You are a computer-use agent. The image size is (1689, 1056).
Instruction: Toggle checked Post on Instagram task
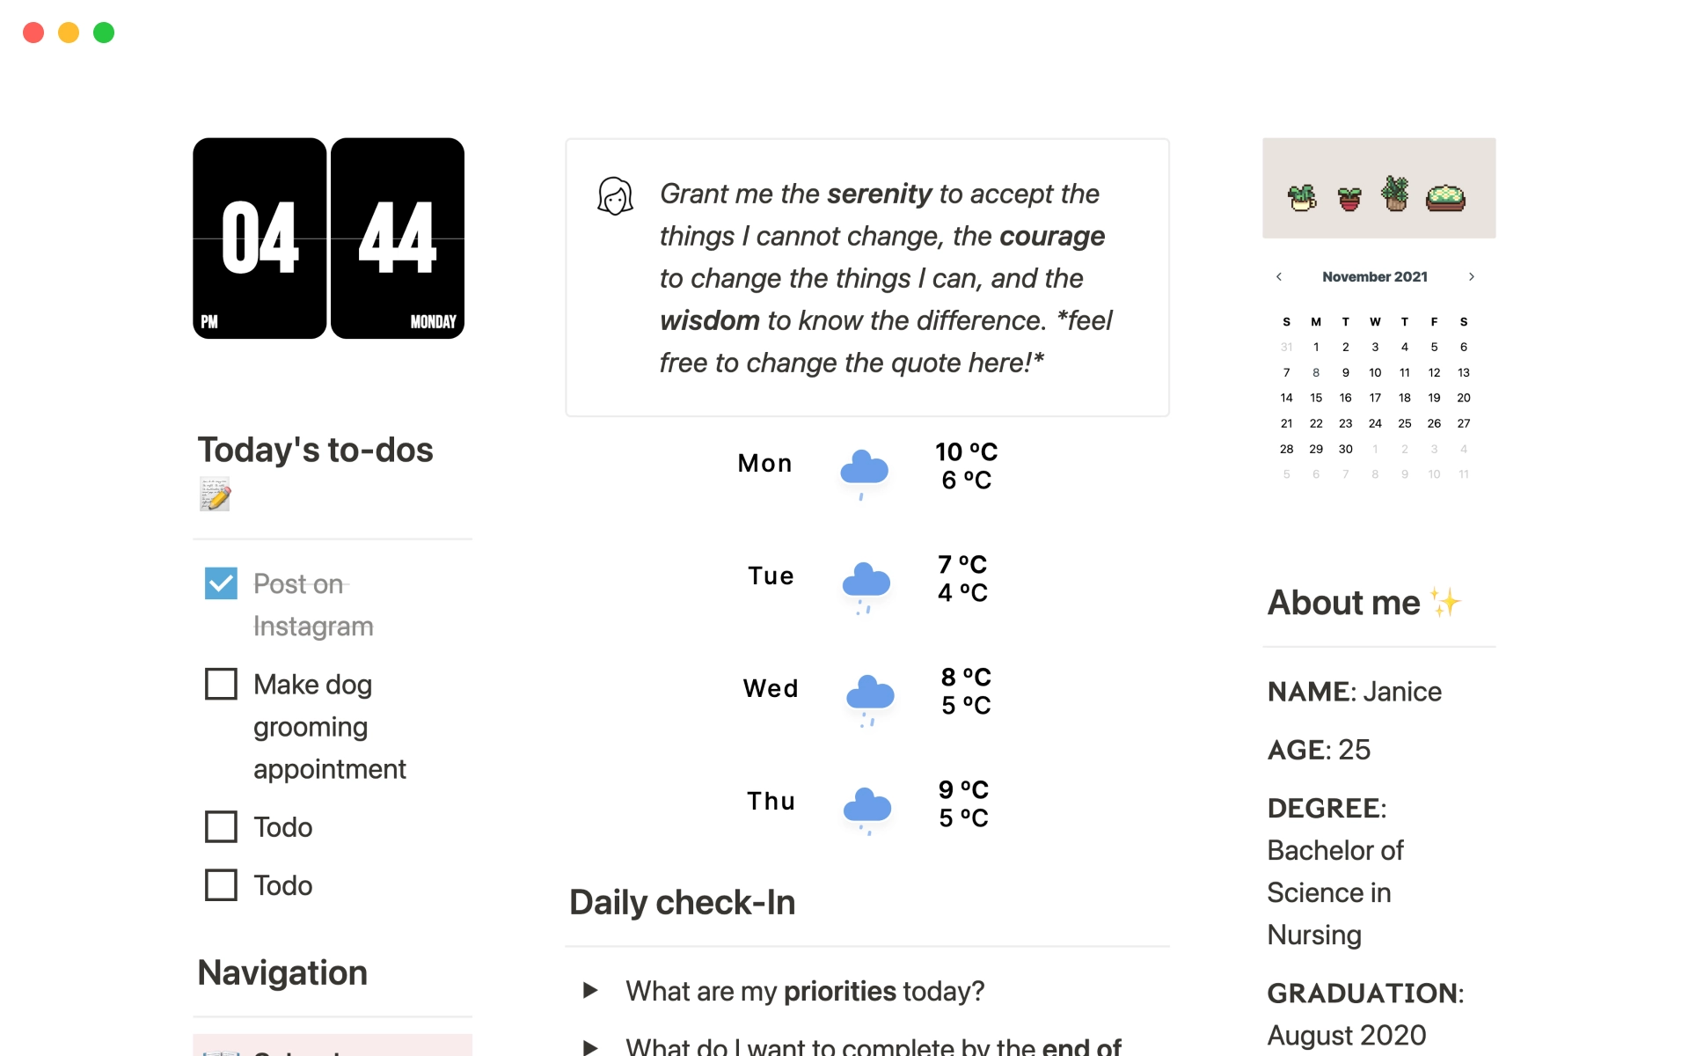223,584
